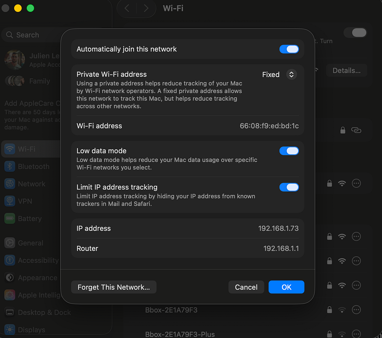Open General settings gear icon

coord(10,243)
